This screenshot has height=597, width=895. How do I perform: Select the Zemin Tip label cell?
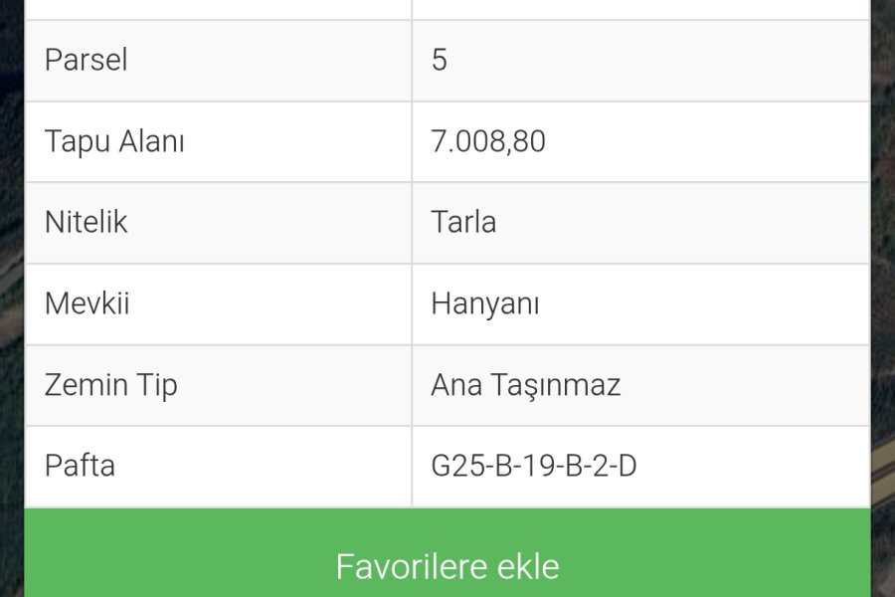click(x=218, y=386)
